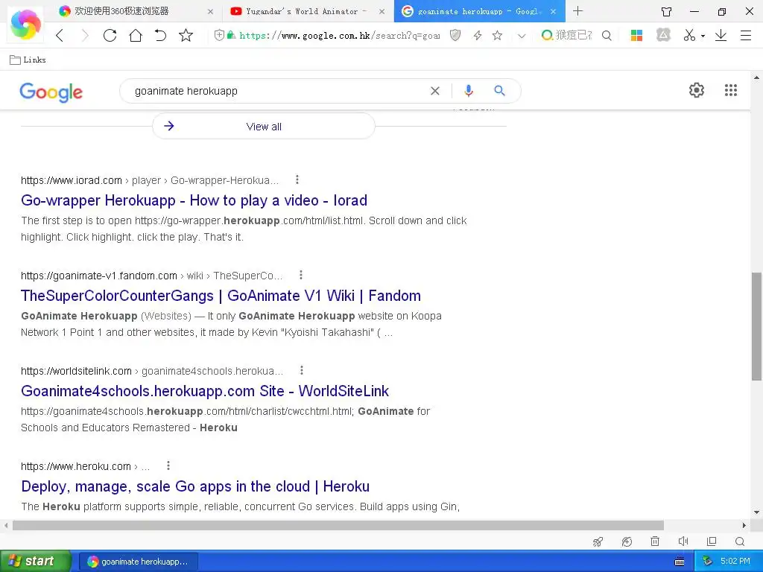This screenshot has width=763, height=572.
Task: Click the star icon inside address bar
Action: tap(497, 35)
